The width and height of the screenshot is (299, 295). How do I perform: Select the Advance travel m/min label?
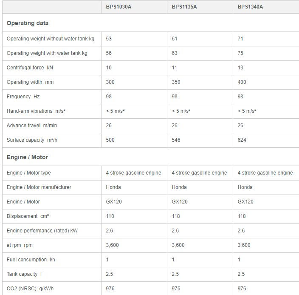[x=31, y=126]
